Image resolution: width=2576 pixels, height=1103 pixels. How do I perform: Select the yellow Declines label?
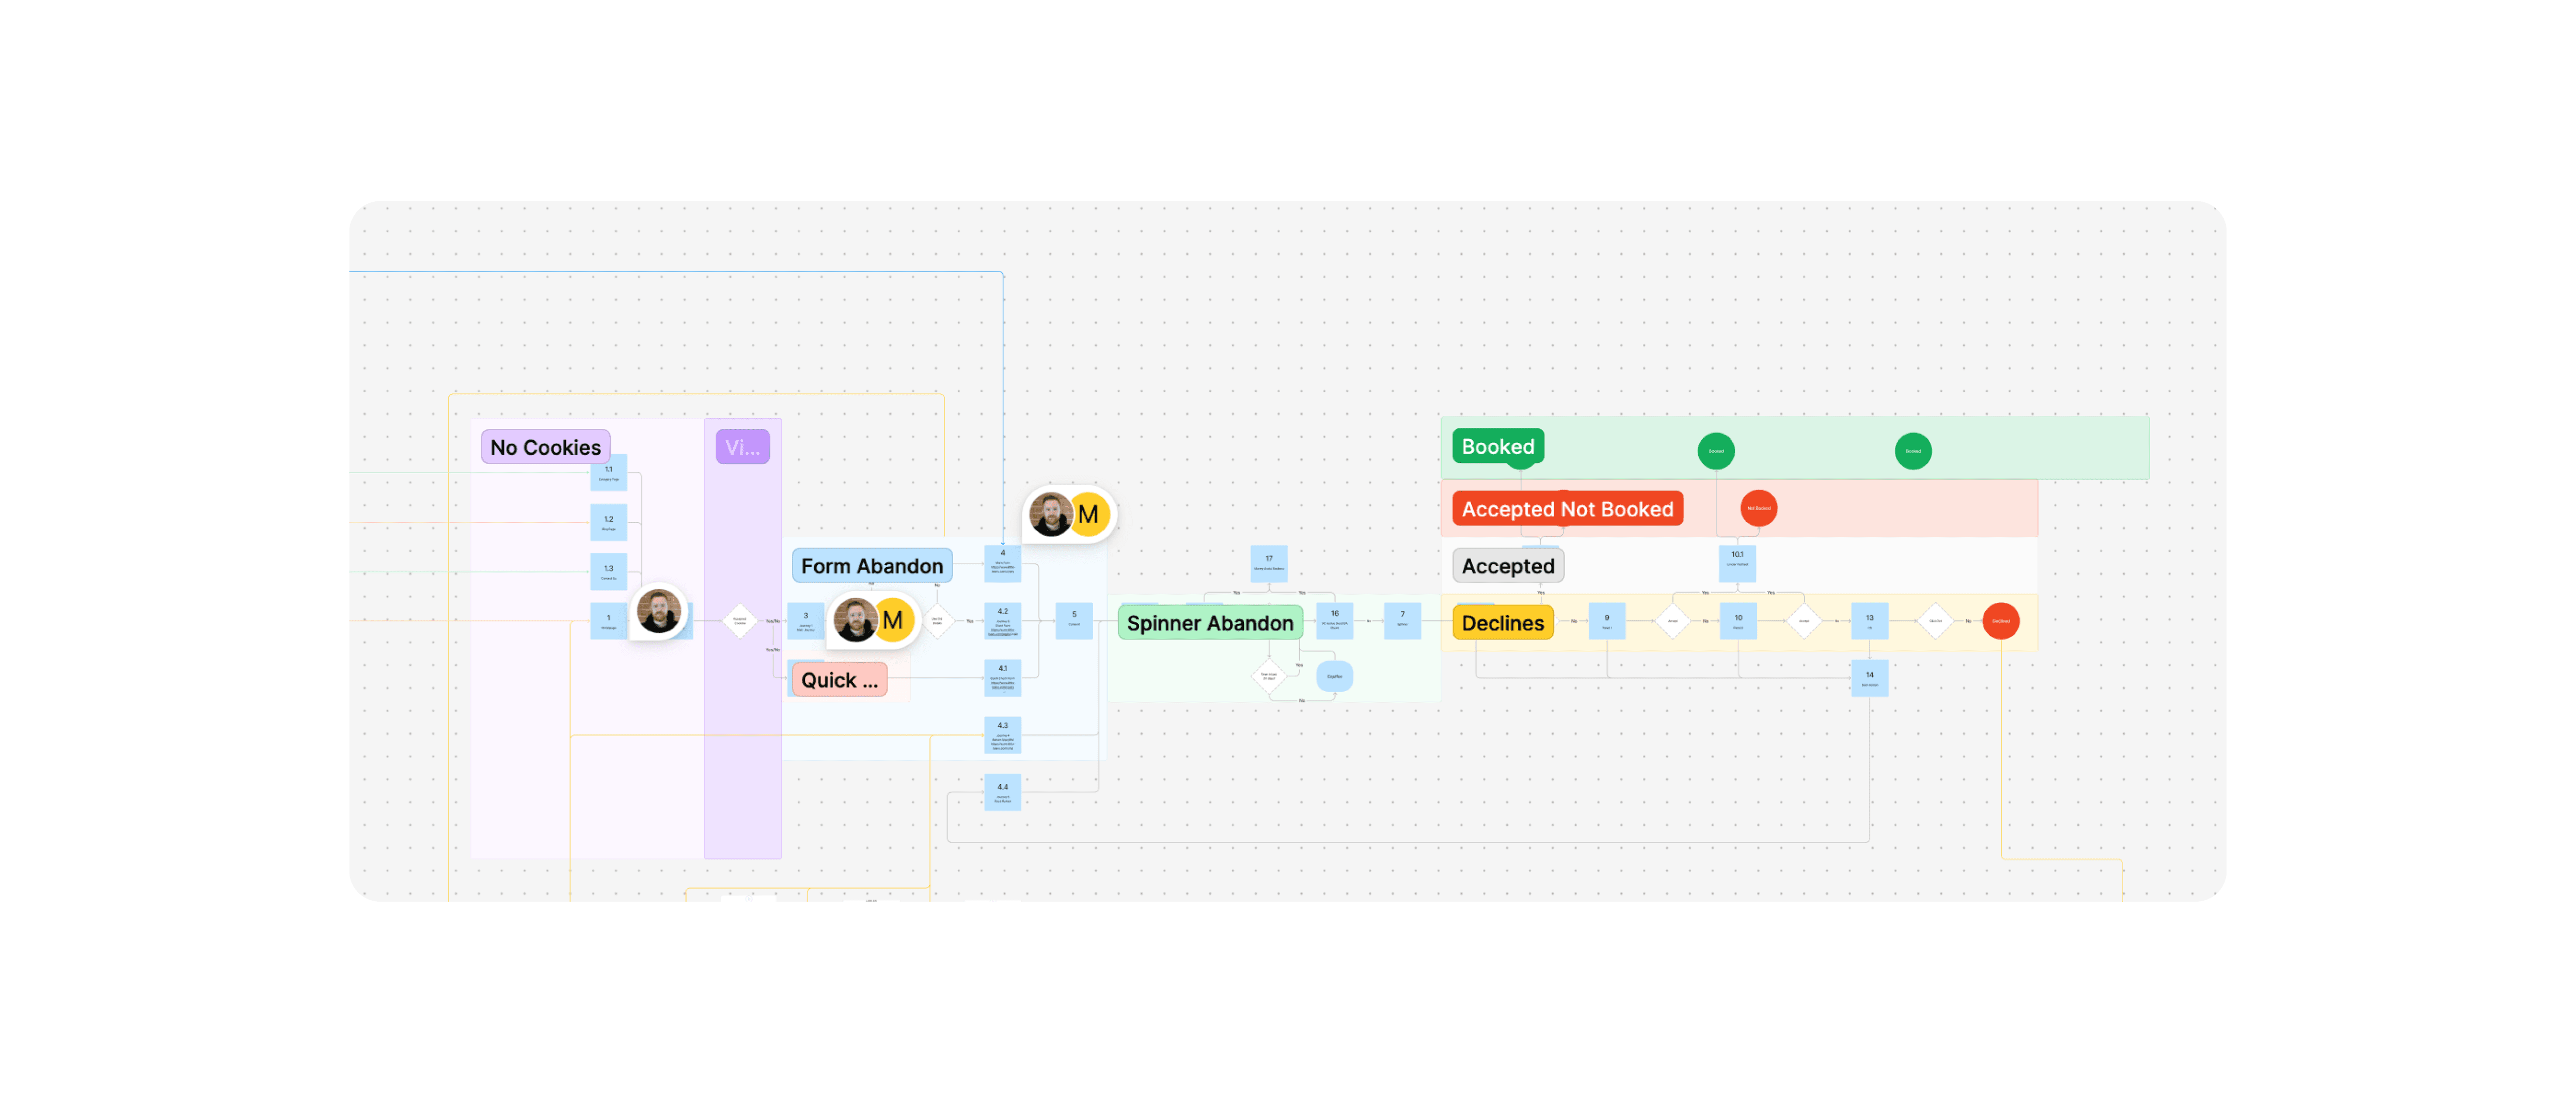click(x=1502, y=623)
